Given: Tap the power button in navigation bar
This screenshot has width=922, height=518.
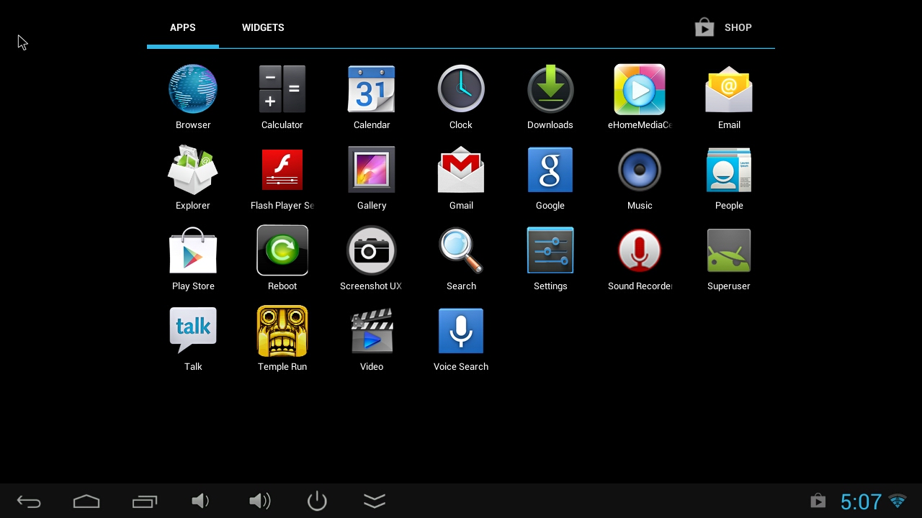Looking at the screenshot, I should click(x=317, y=501).
